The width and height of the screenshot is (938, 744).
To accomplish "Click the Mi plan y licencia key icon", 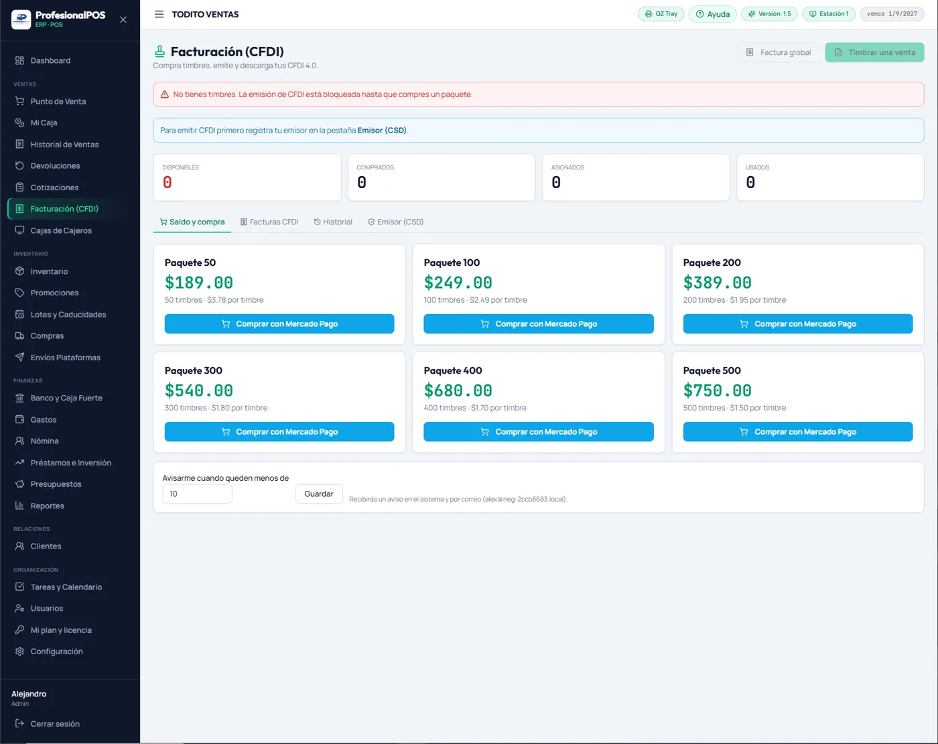I will coord(19,629).
